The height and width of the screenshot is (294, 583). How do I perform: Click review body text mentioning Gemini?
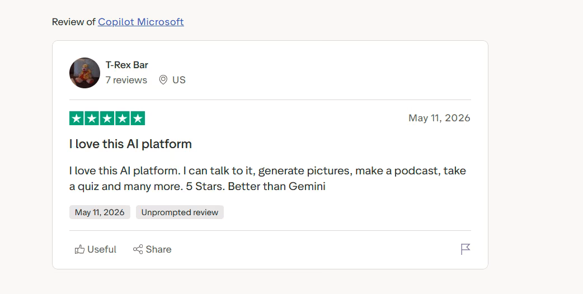point(267,178)
